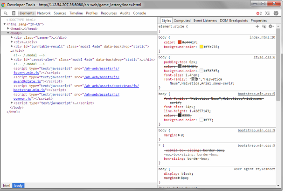The width and height of the screenshot is (285, 192).
Task: Select the Styles sidebar tab
Action: pos(166,21)
